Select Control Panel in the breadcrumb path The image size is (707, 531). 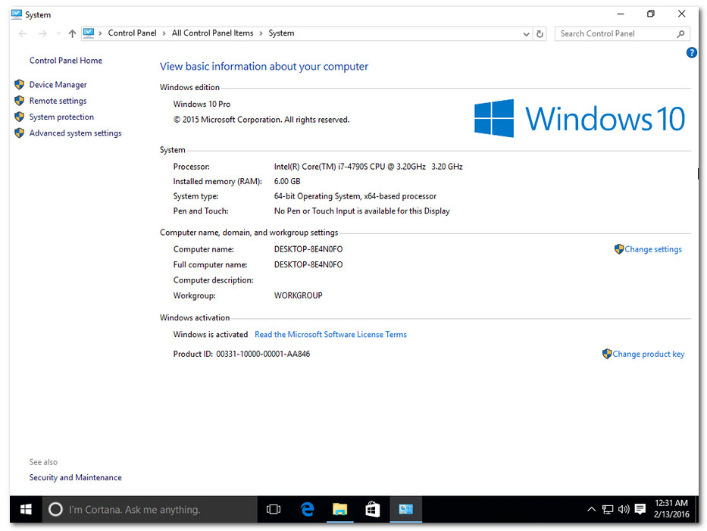132,33
